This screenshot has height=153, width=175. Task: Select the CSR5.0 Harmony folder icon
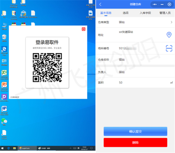(x=14, y=15)
